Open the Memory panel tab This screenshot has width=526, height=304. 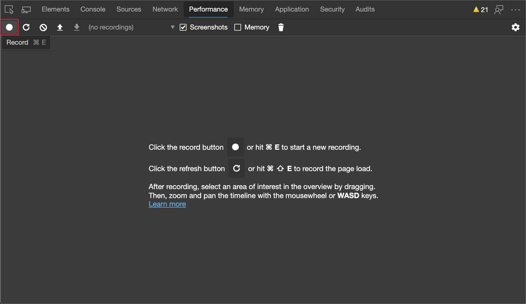(x=251, y=9)
